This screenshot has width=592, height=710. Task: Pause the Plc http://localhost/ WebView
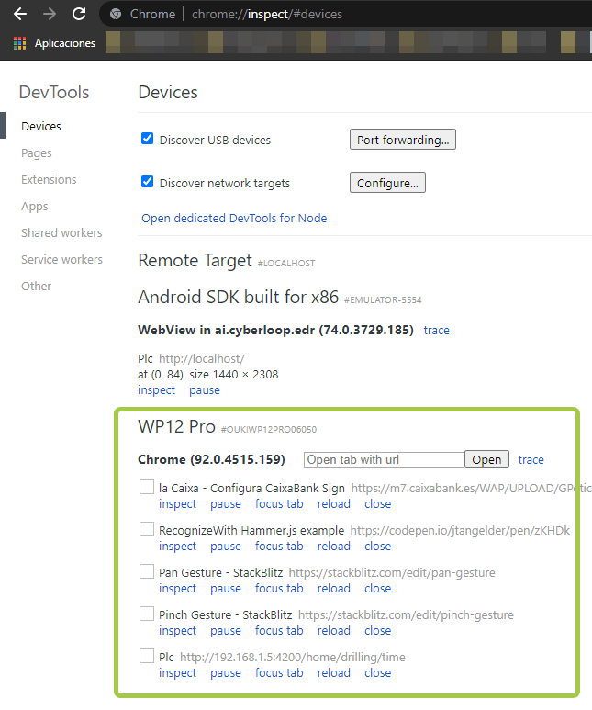(x=205, y=389)
